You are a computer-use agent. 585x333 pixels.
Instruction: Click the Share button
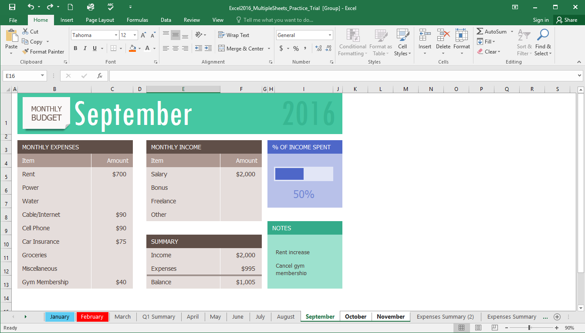[566, 20]
